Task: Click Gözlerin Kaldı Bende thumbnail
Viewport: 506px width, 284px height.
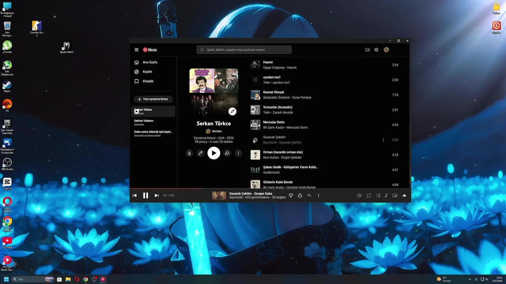Action: click(255, 184)
